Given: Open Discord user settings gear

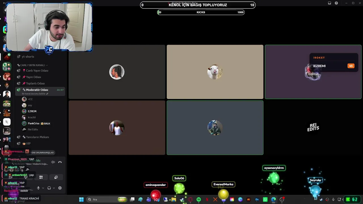Looking at the screenshot, I should pos(60,188).
